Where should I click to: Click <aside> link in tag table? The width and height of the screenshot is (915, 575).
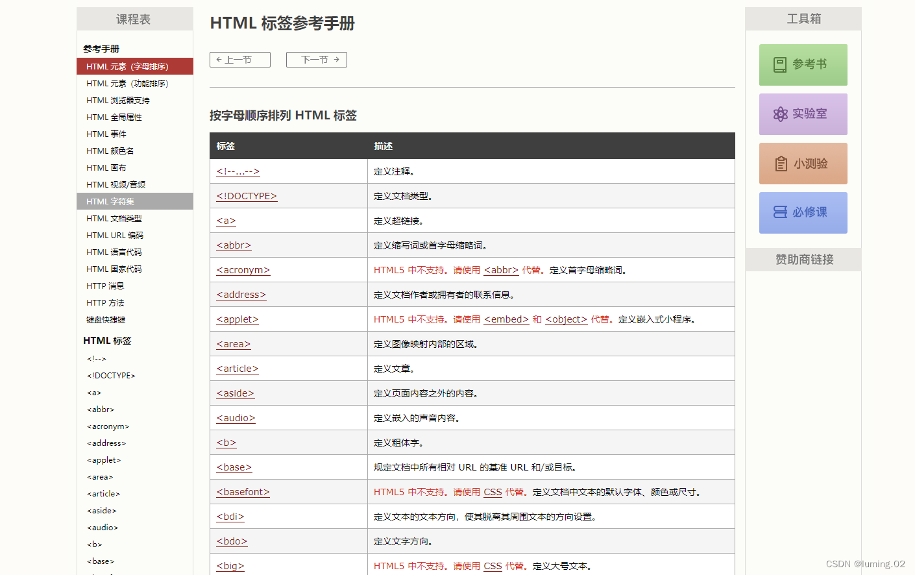(236, 393)
